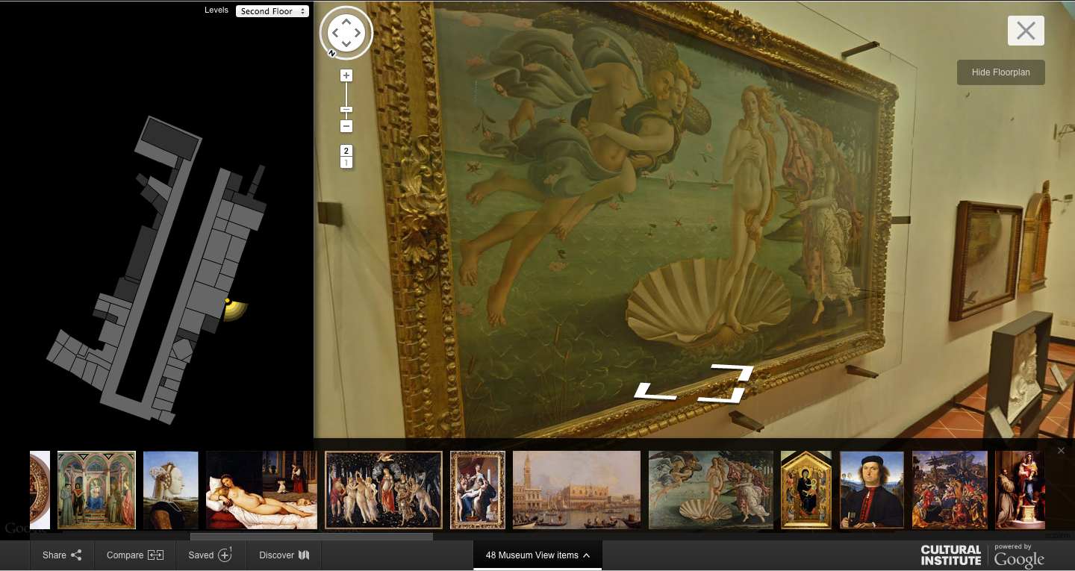Pan the view left with the left arrow
1075x571 pixels.
[x=335, y=33]
